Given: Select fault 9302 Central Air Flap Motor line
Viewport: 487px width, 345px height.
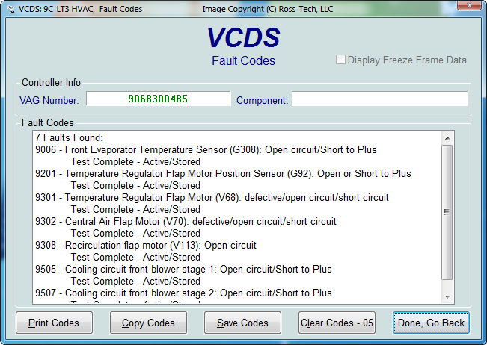Looking at the screenshot, I should click(x=186, y=221).
